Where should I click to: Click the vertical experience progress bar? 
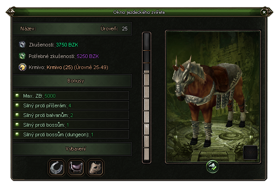147,98
